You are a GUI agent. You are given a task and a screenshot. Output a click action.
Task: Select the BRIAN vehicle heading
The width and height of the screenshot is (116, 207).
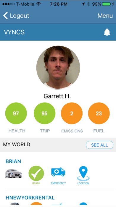coord(13,161)
